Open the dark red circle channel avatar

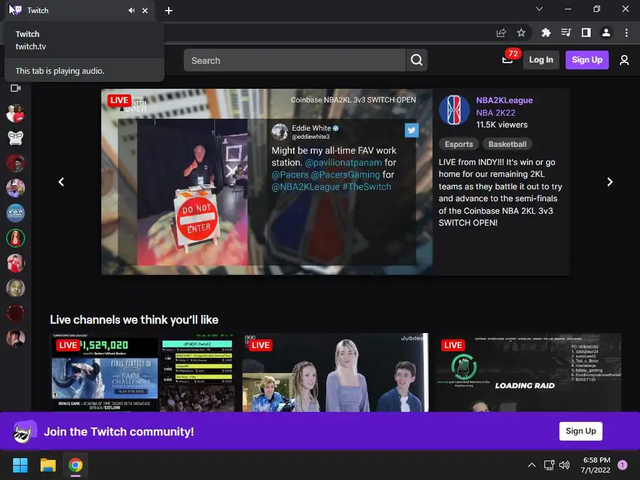point(16,313)
